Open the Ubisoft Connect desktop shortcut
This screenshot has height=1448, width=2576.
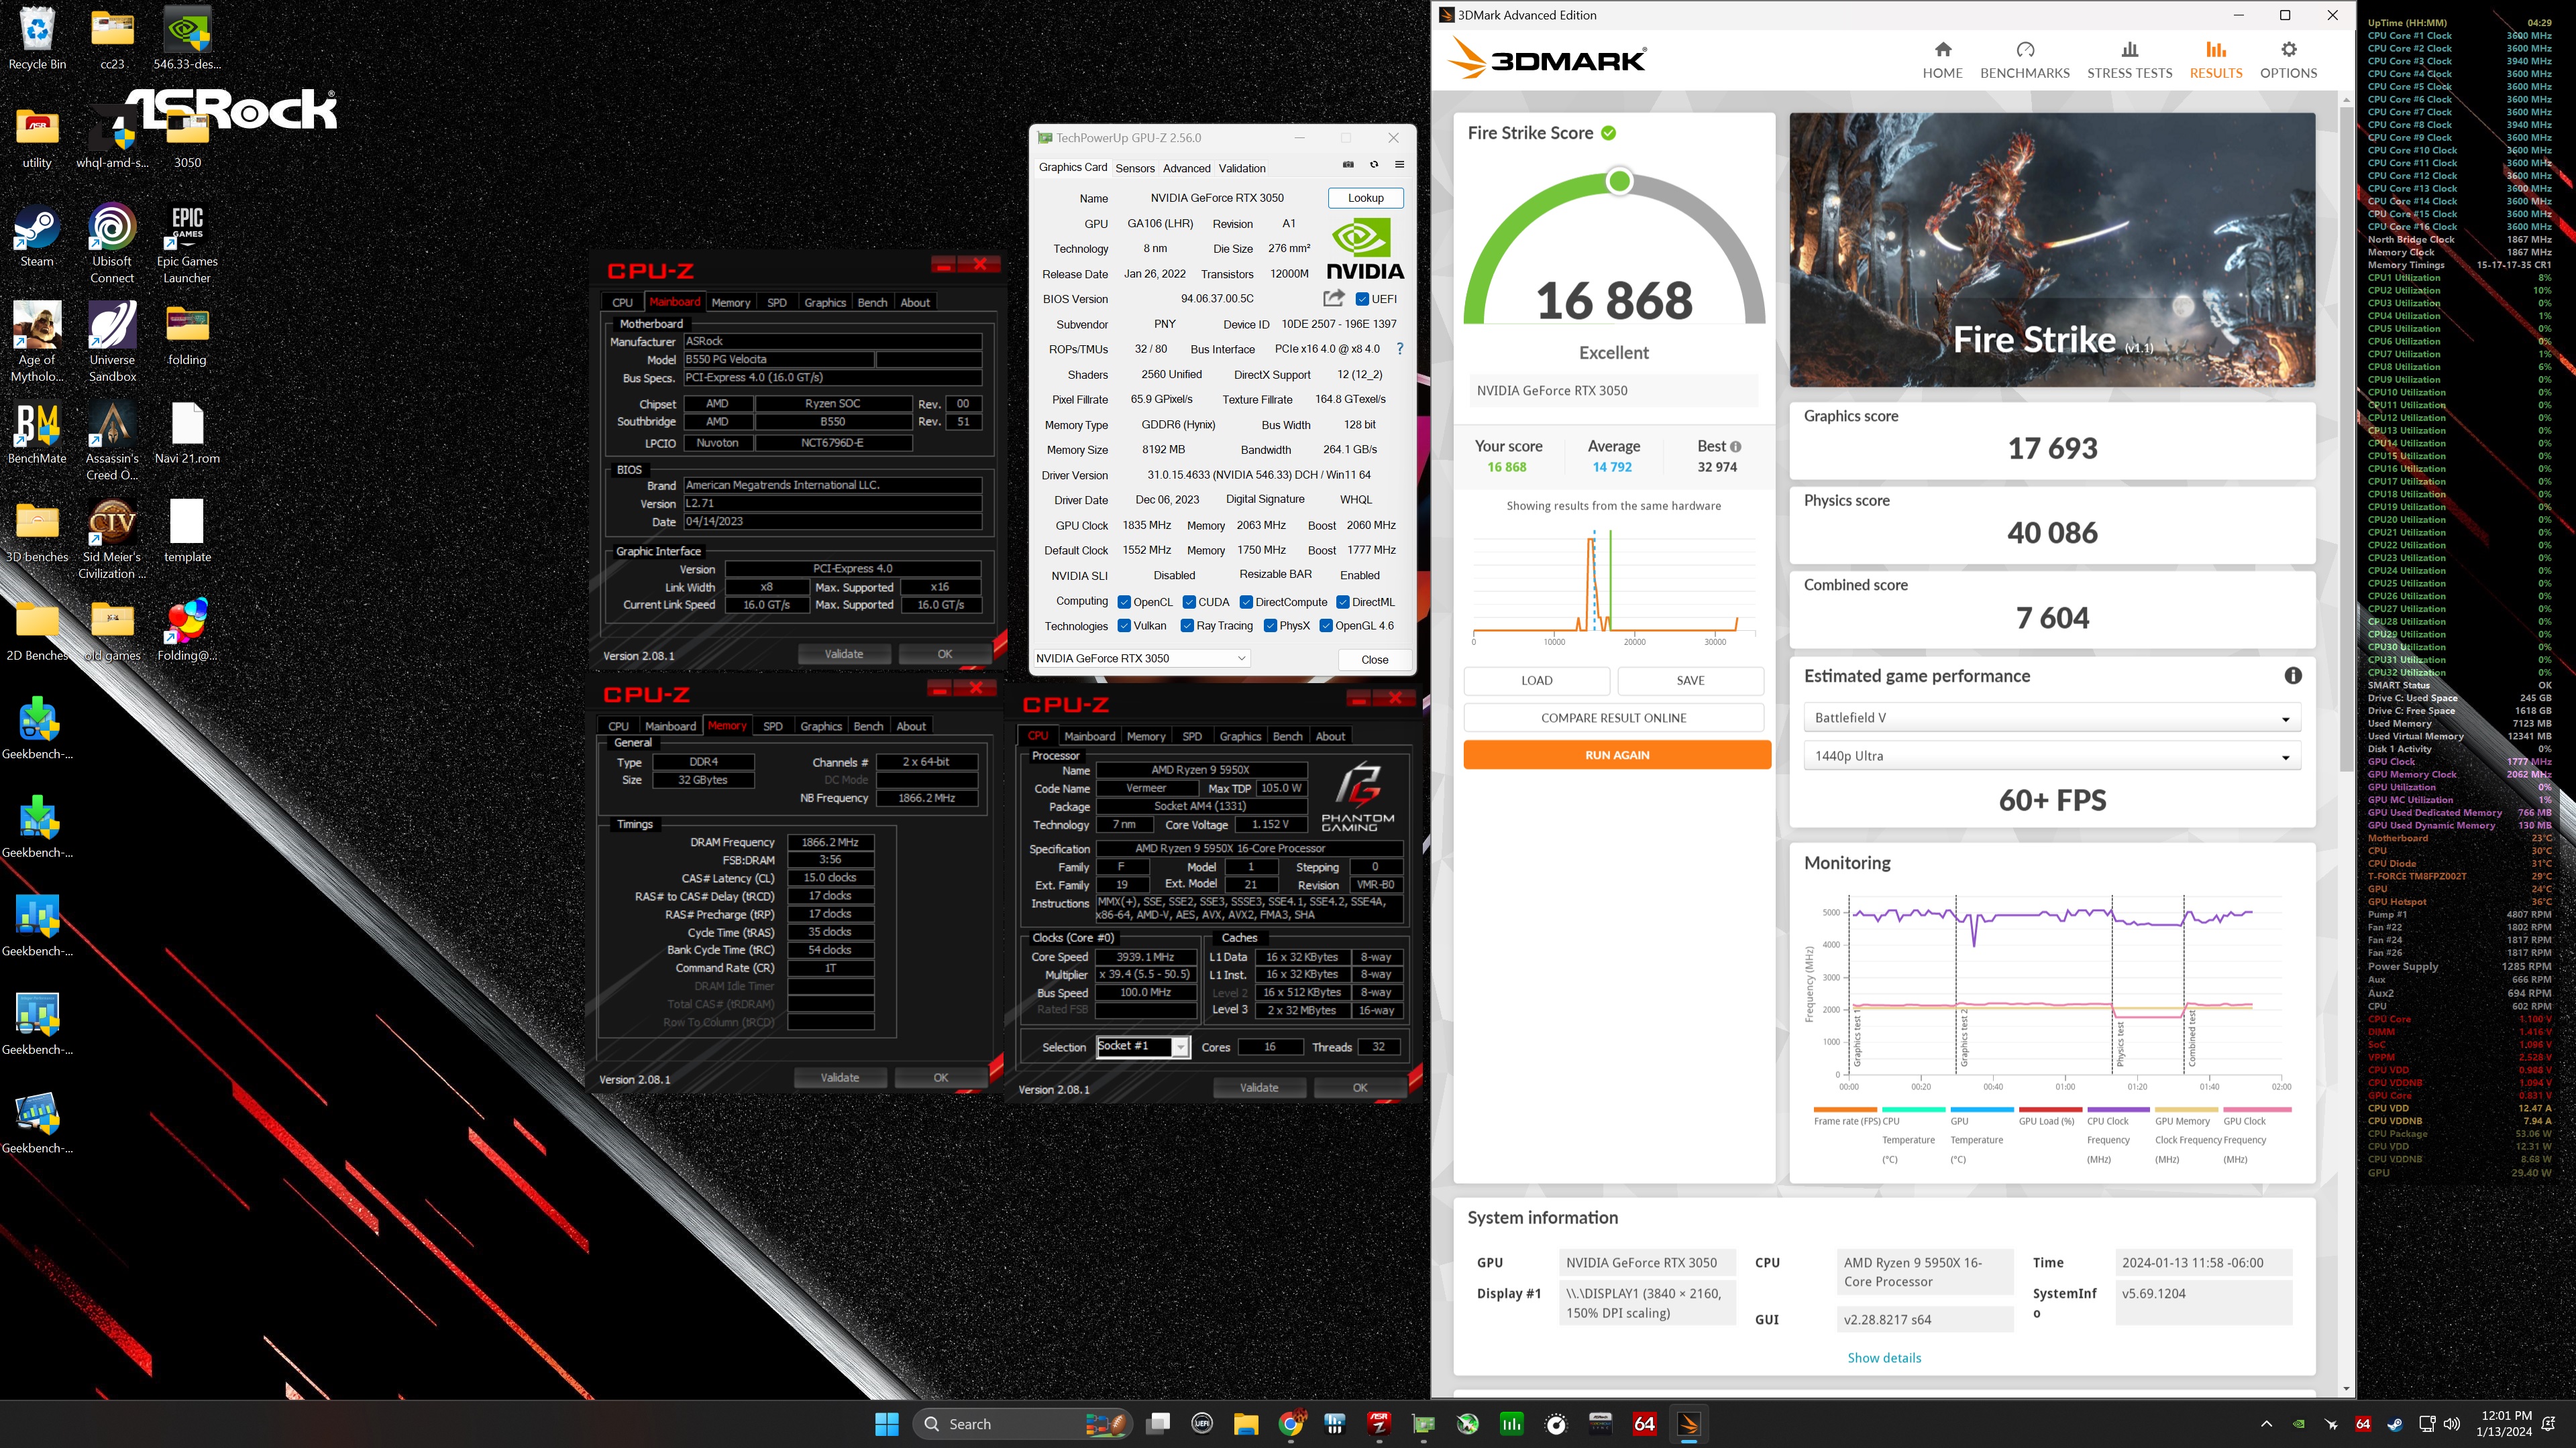click(112, 244)
